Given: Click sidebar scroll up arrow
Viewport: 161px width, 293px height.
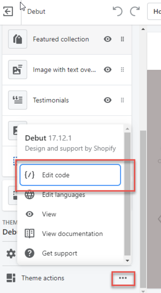Looking at the screenshot, I should pos(143,29).
